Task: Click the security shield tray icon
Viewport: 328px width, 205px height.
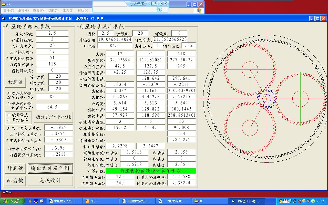Action: pyautogui.click(x=313, y=201)
